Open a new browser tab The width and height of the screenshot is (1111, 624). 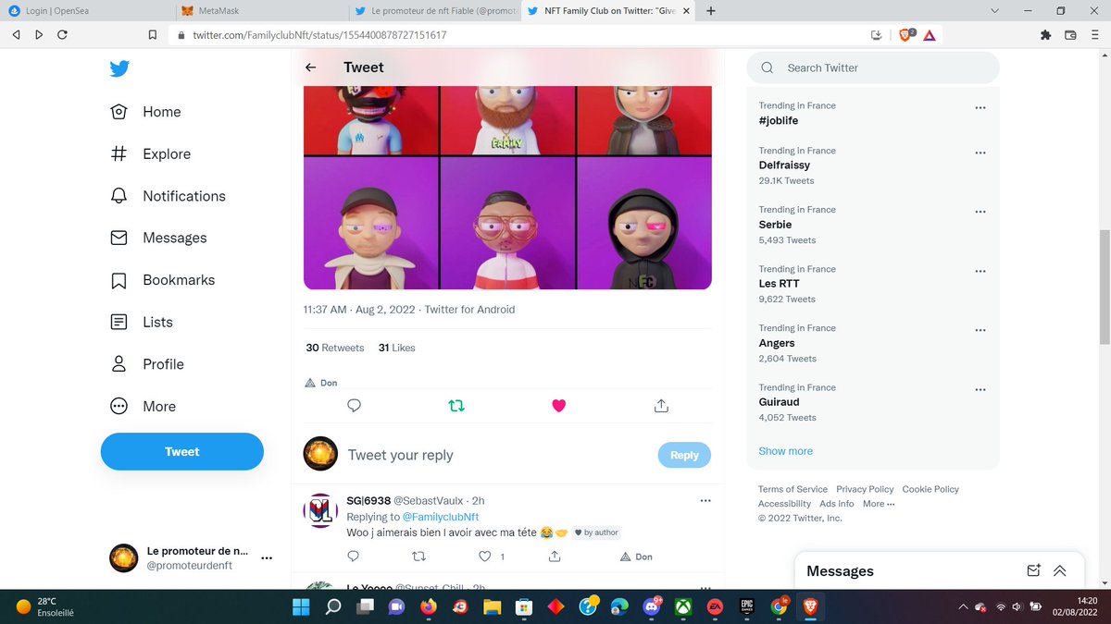pyautogui.click(x=710, y=11)
